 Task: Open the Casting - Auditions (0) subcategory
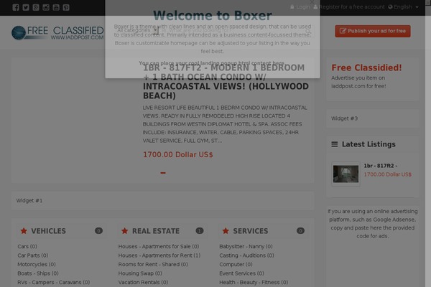coord(246,255)
